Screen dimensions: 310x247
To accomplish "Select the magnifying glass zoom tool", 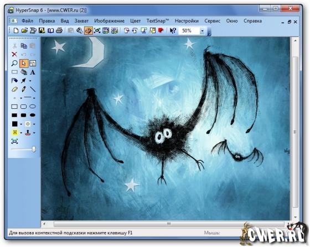I will [x=14, y=64].
